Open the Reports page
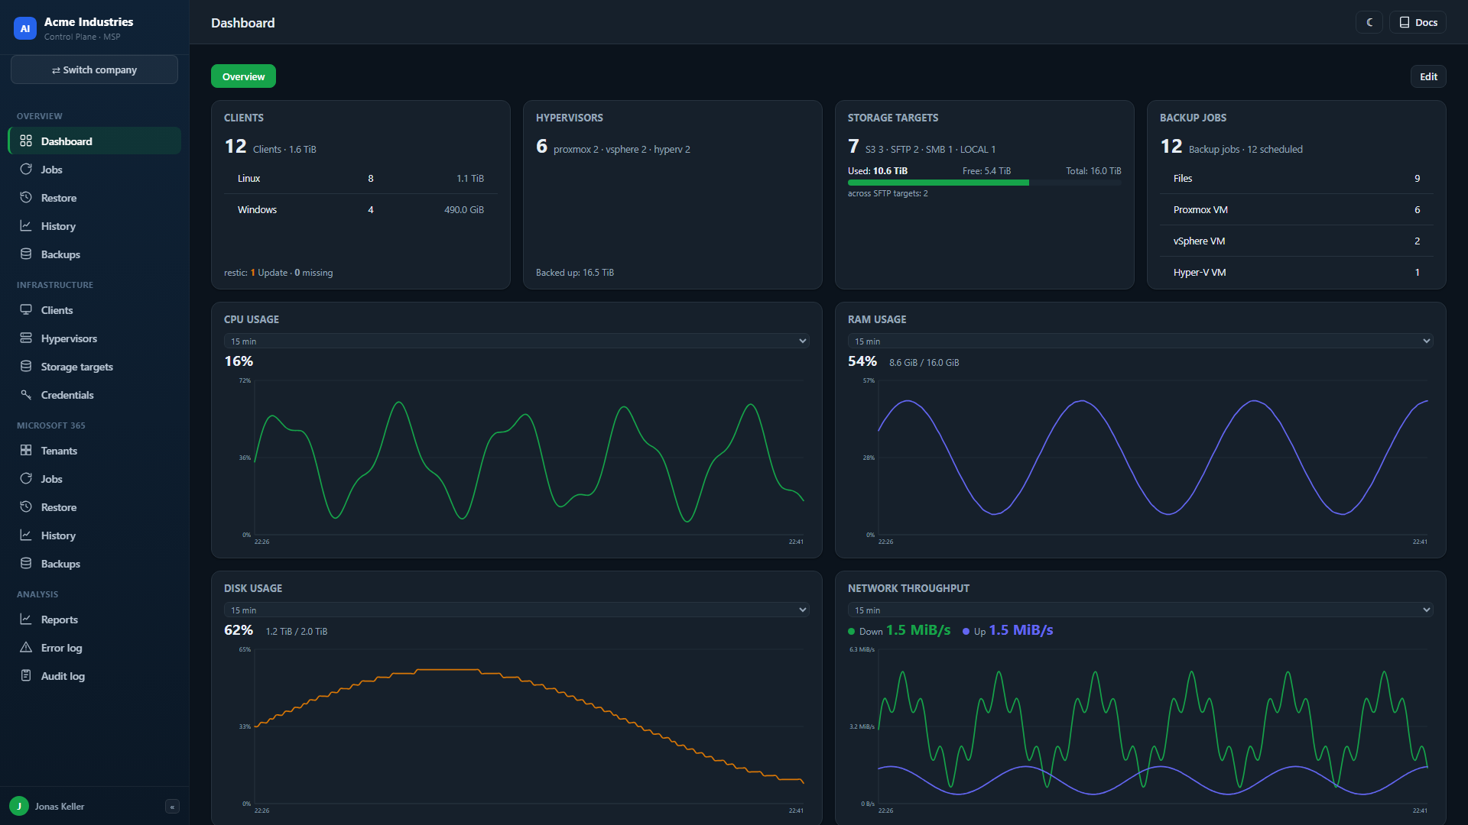Image resolution: width=1468 pixels, height=825 pixels. [x=95, y=620]
